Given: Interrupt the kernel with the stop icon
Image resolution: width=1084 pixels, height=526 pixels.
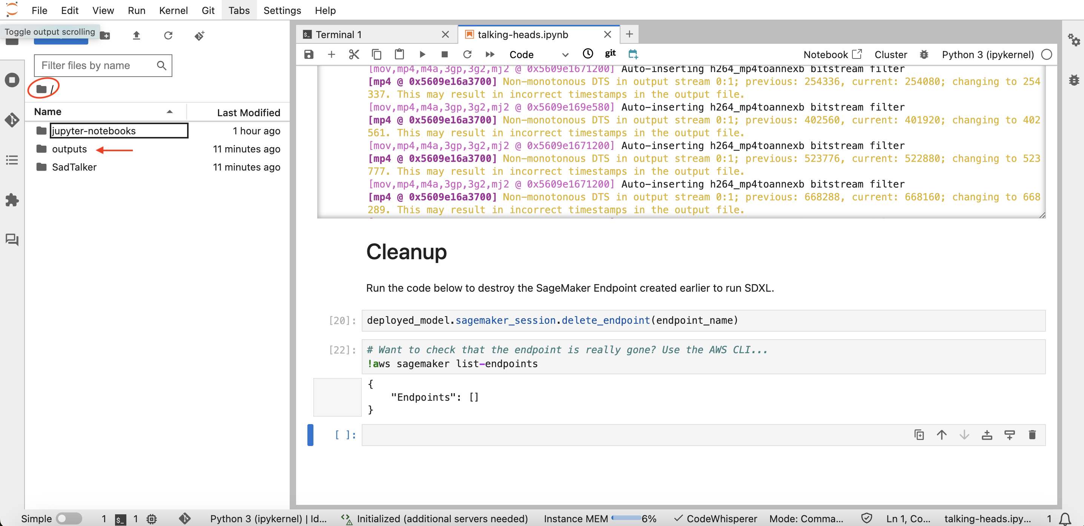Looking at the screenshot, I should click(444, 54).
